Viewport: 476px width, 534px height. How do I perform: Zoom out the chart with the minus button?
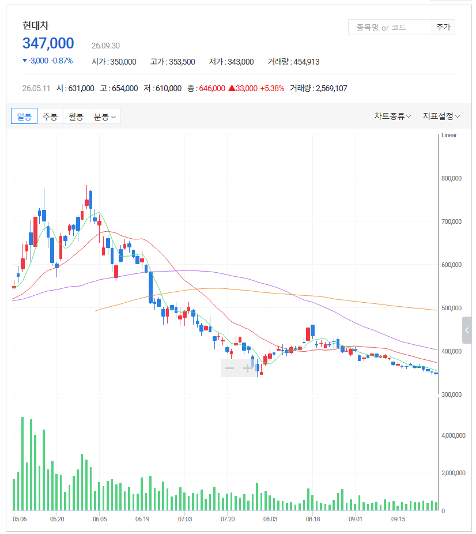click(x=230, y=368)
